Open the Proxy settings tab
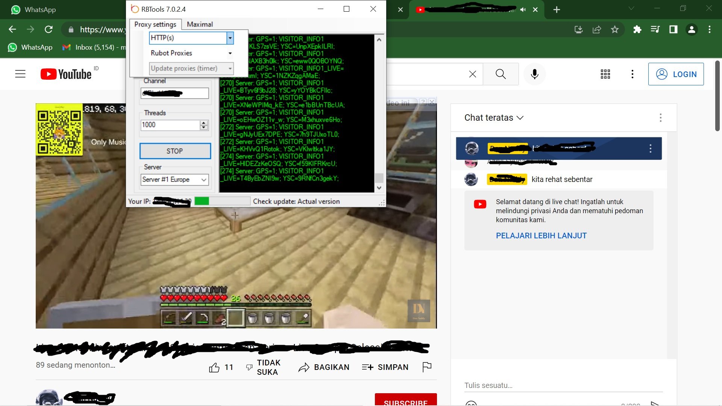 [x=155, y=24]
